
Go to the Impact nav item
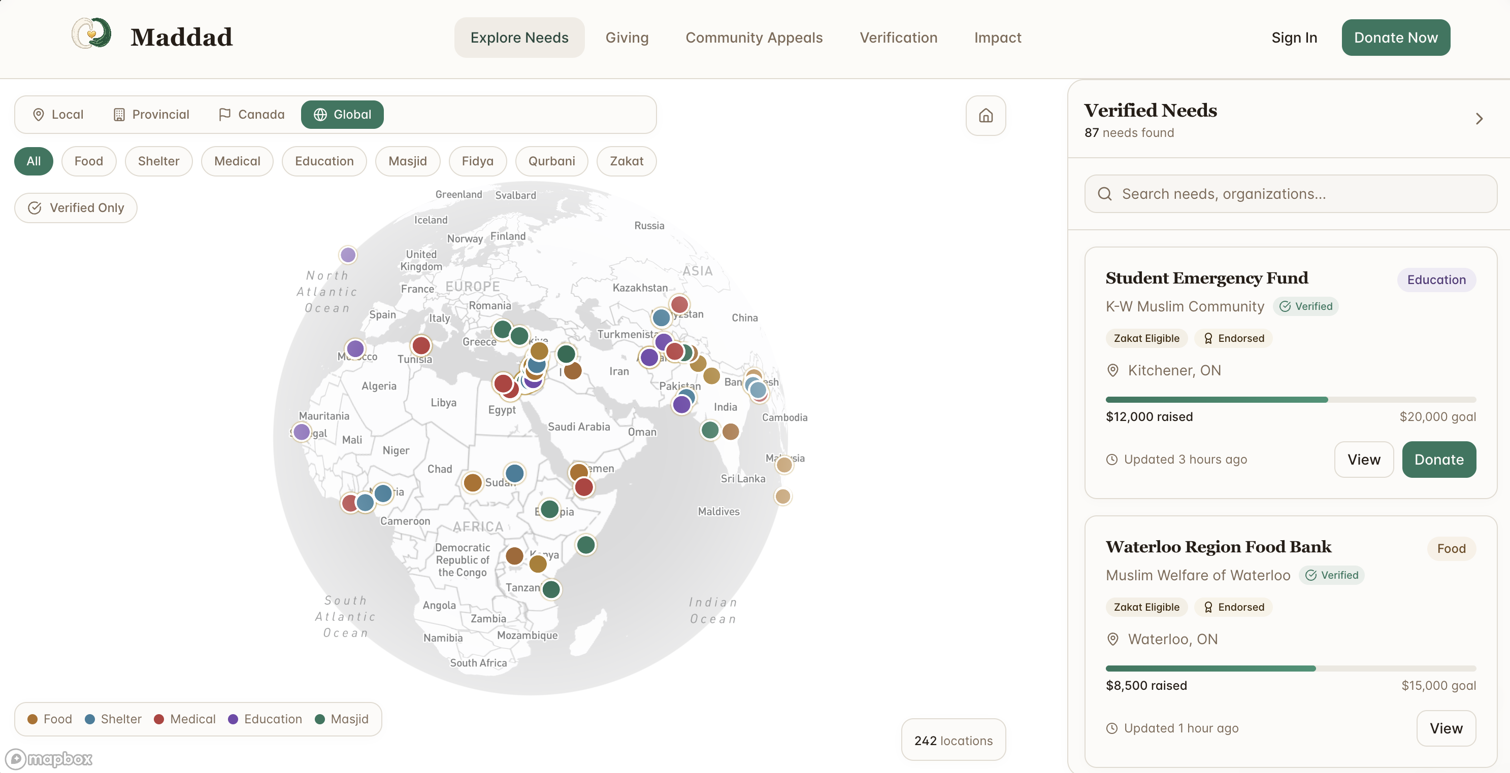coord(997,38)
